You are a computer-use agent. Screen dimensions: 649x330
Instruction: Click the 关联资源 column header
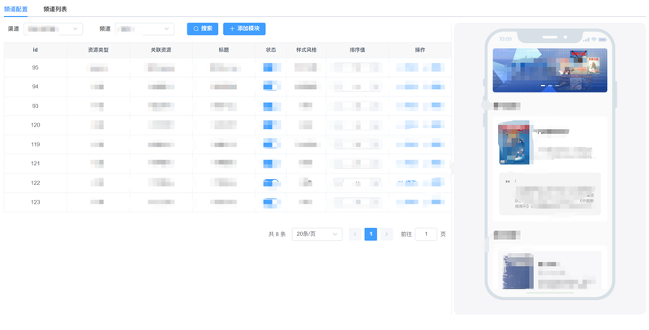161,49
